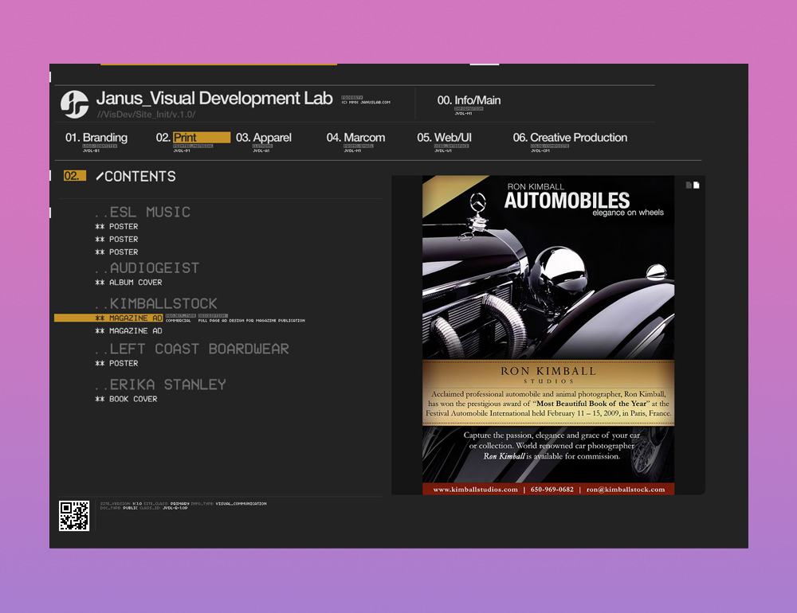
Task: Click the orange 02. badge beside CONTENTS
Action: 74,176
